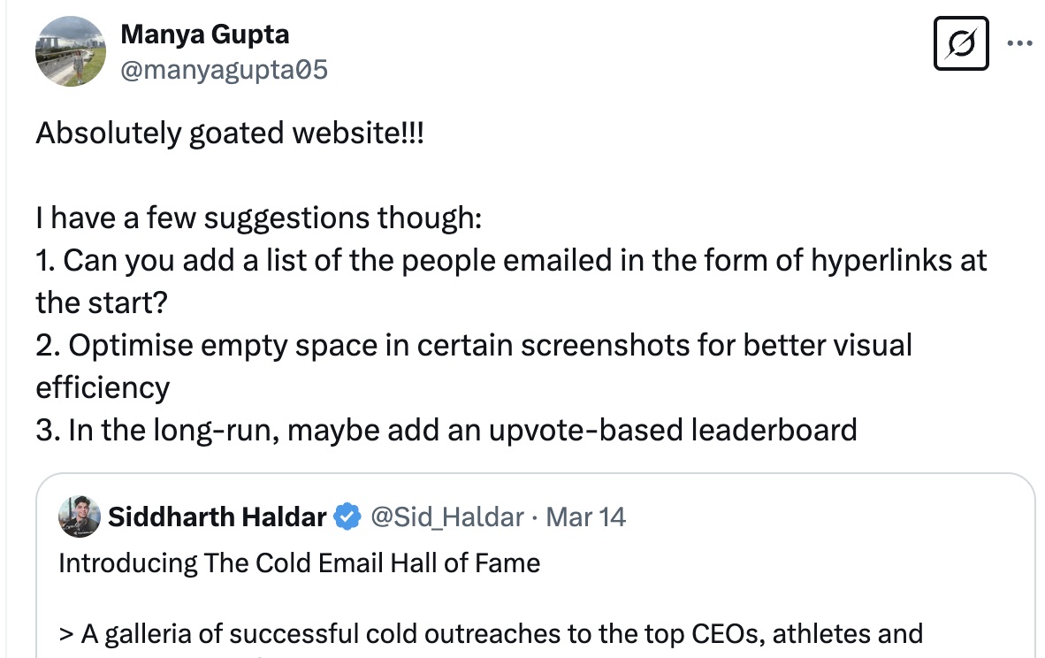The height and width of the screenshot is (658, 1045).
Task: Open Siddharth Haldar's name in quoted post
Action: point(217,517)
